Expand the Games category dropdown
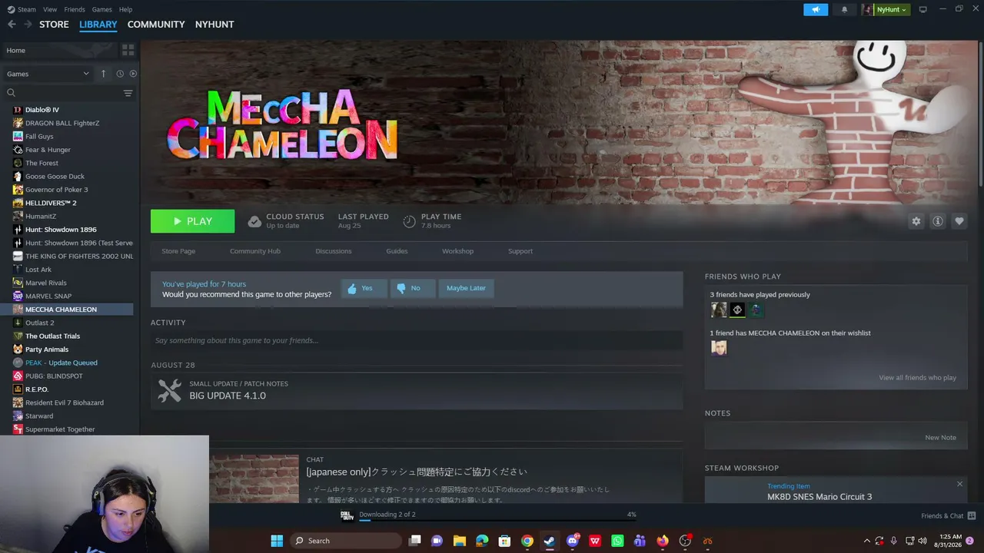 click(x=48, y=74)
